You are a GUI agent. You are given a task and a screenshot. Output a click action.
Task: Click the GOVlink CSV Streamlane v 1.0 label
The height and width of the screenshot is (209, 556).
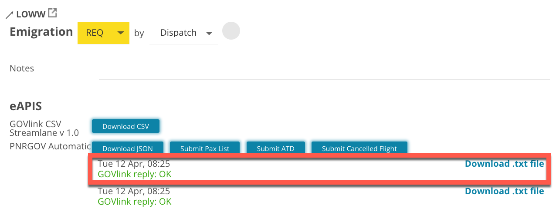[44, 128]
